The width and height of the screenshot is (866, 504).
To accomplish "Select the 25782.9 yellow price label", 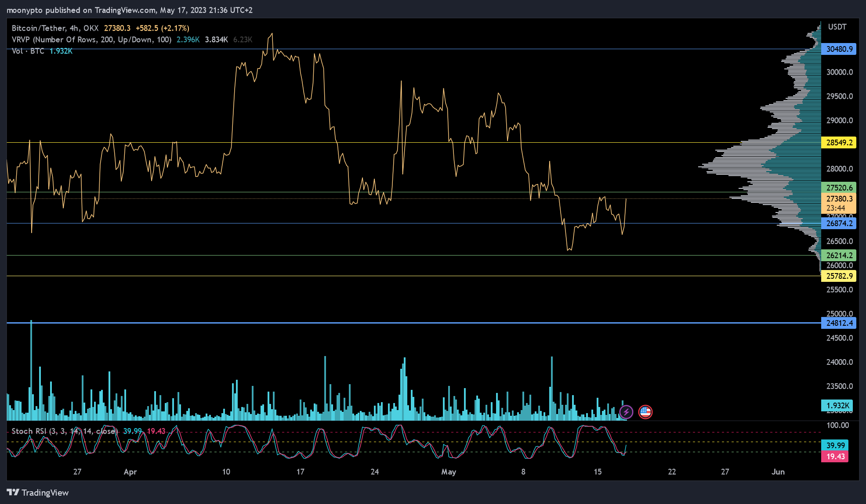I will [x=839, y=276].
